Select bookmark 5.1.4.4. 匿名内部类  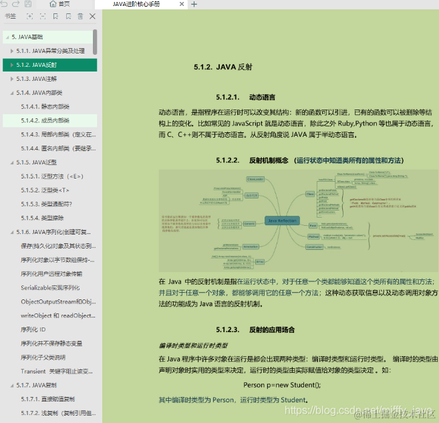pos(58,148)
